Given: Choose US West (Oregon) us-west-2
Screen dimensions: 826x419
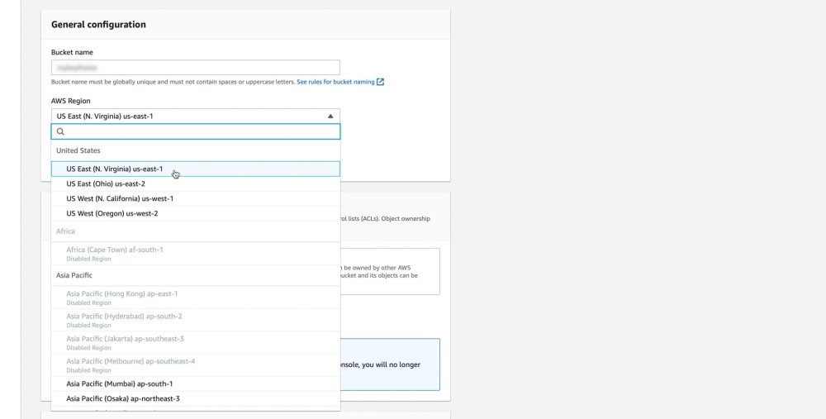Looking at the screenshot, I should (196, 213).
